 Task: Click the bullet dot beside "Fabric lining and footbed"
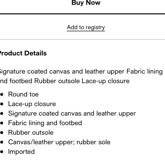coord(2,123)
